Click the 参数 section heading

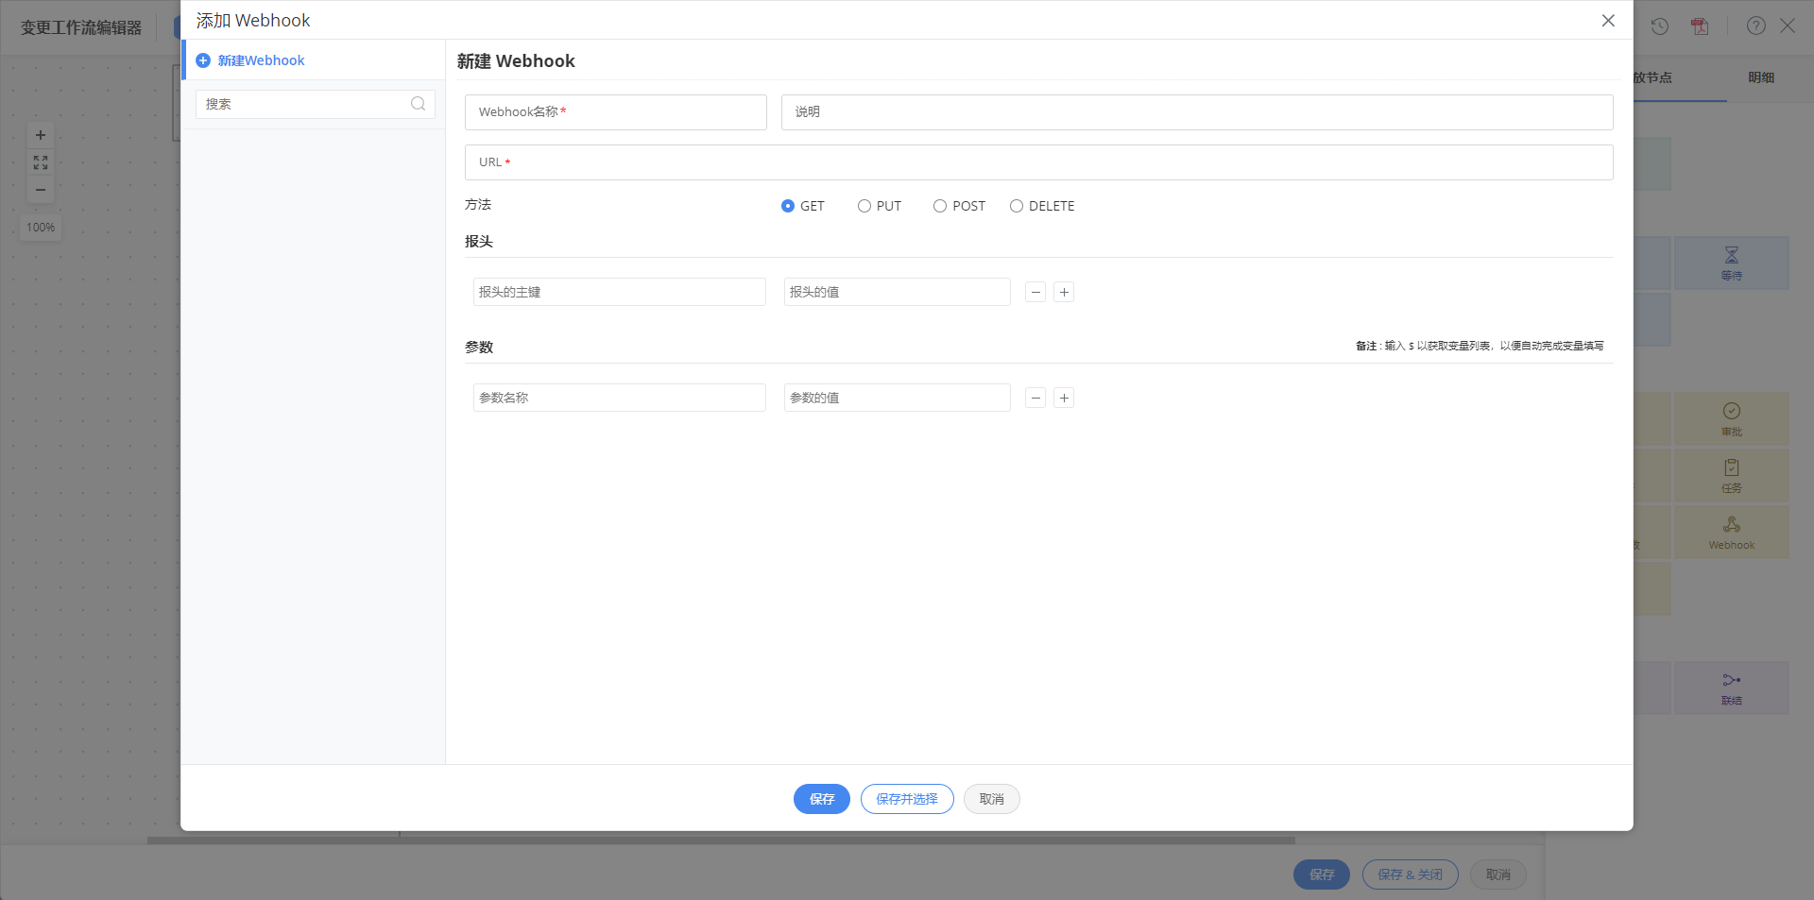(479, 348)
